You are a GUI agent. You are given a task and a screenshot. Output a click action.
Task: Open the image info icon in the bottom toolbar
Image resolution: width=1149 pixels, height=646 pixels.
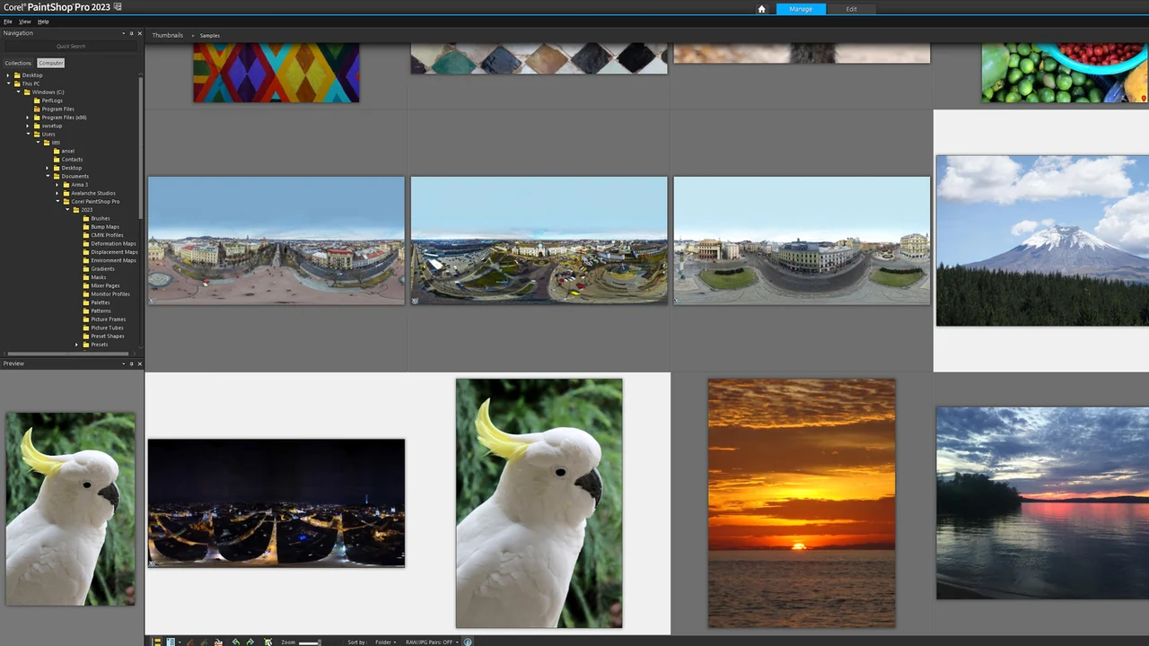click(x=468, y=642)
